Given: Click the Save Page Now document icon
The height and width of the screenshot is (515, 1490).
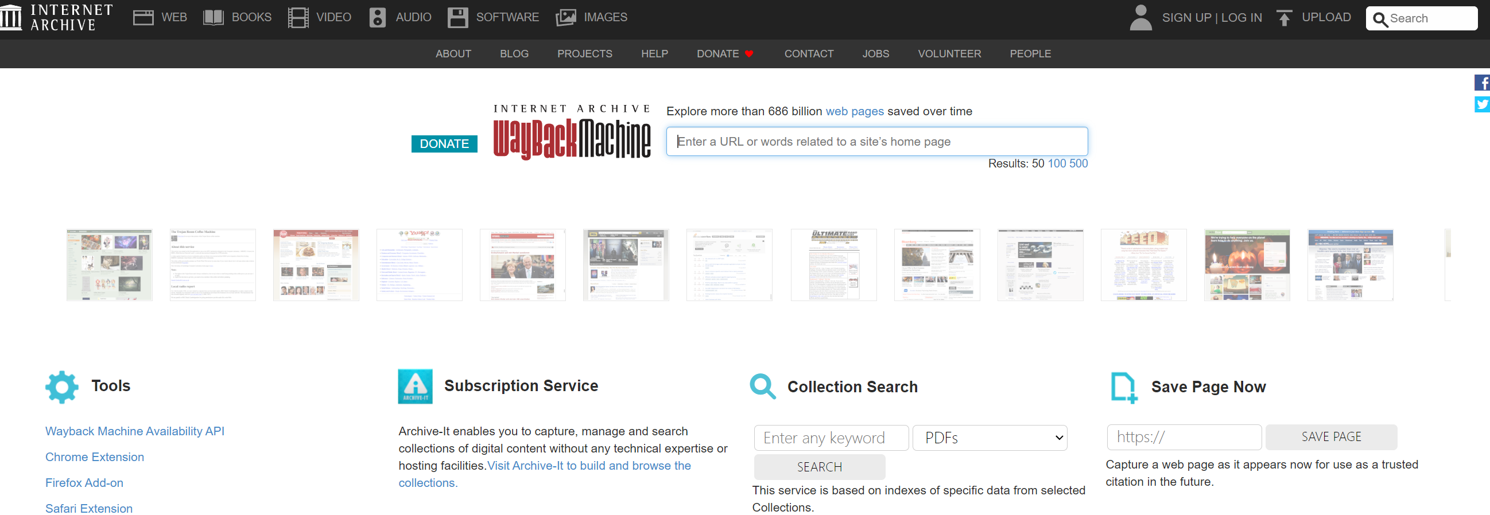Looking at the screenshot, I should click(x=1123, y=387).
